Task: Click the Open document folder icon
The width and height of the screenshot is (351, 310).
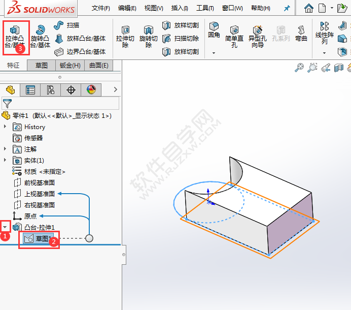Action: tap(342, 8)
